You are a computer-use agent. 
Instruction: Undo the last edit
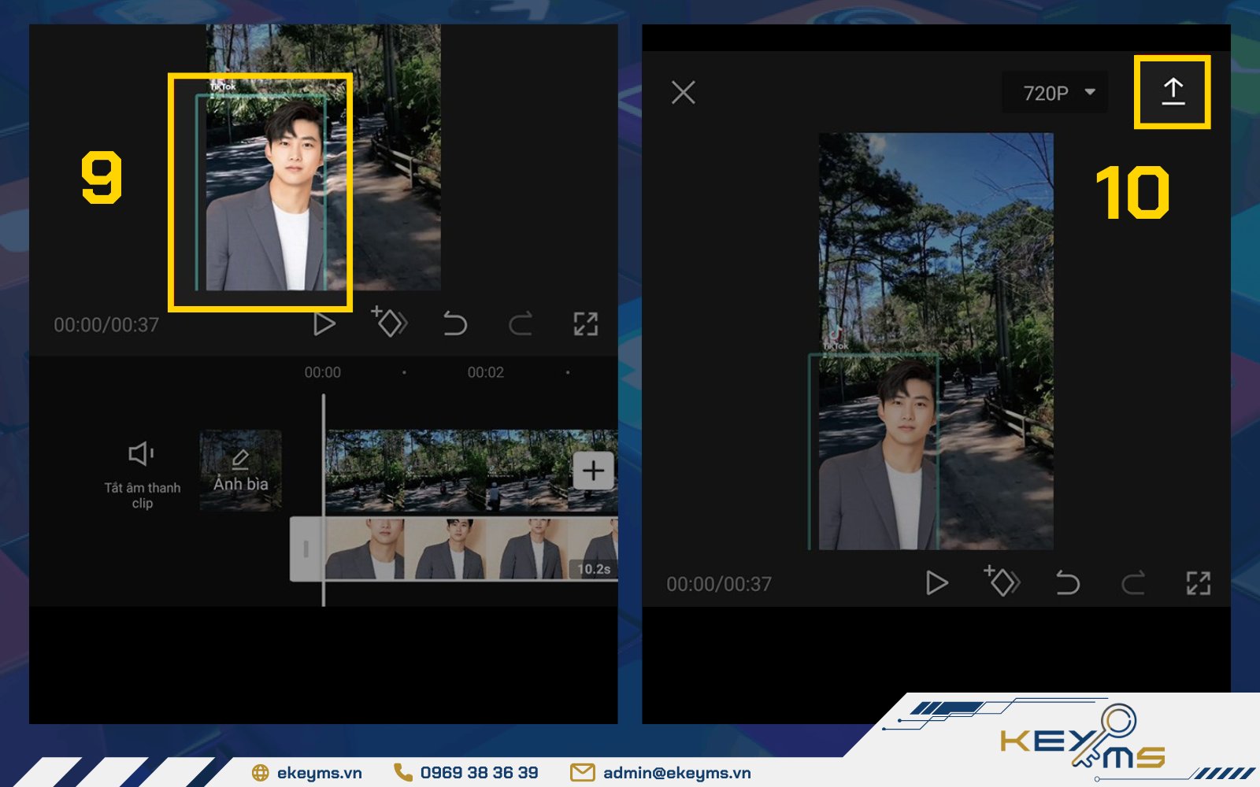coord(454,323)
